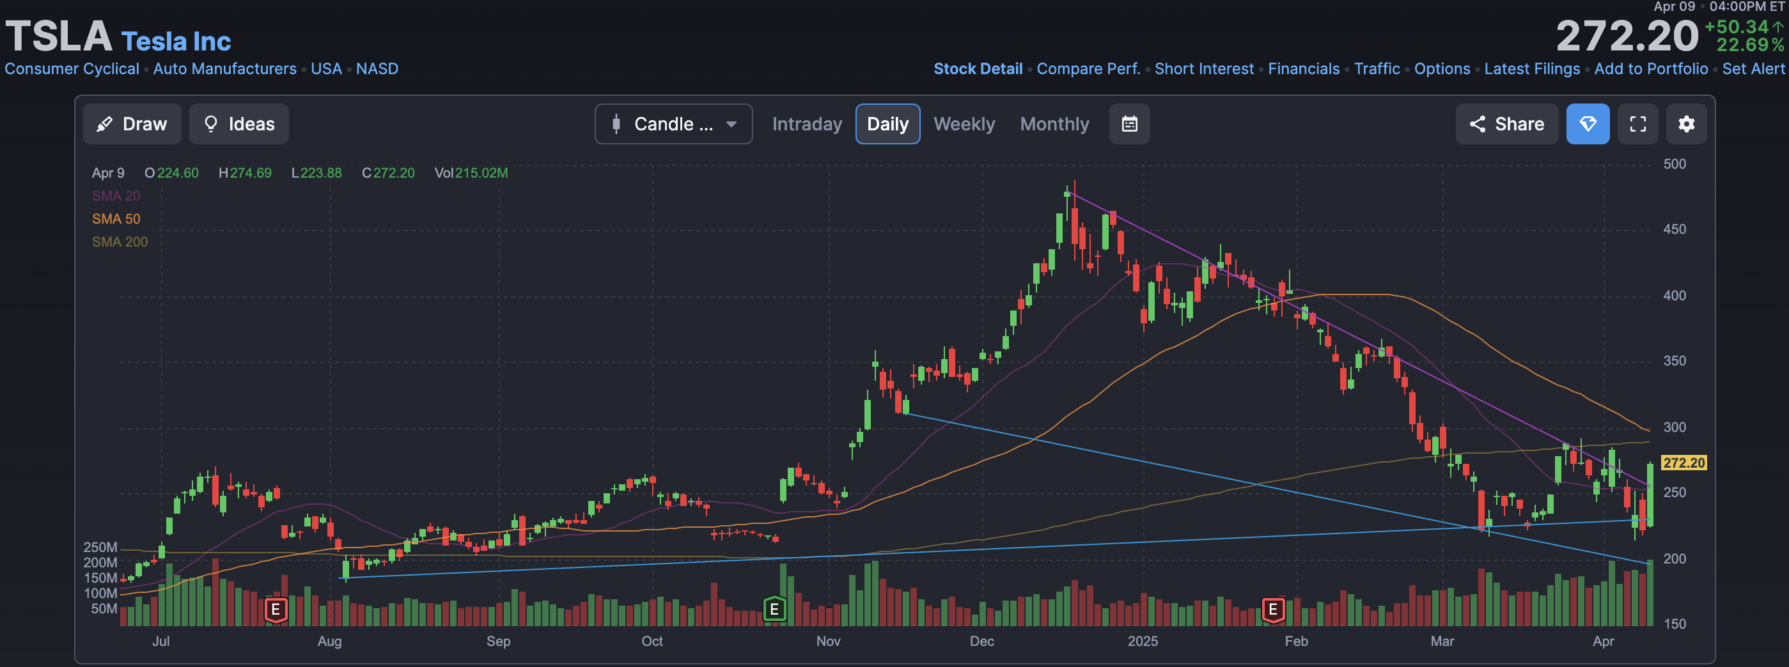Open the Draw tool
1789x667 pixels.
[132, 124]
